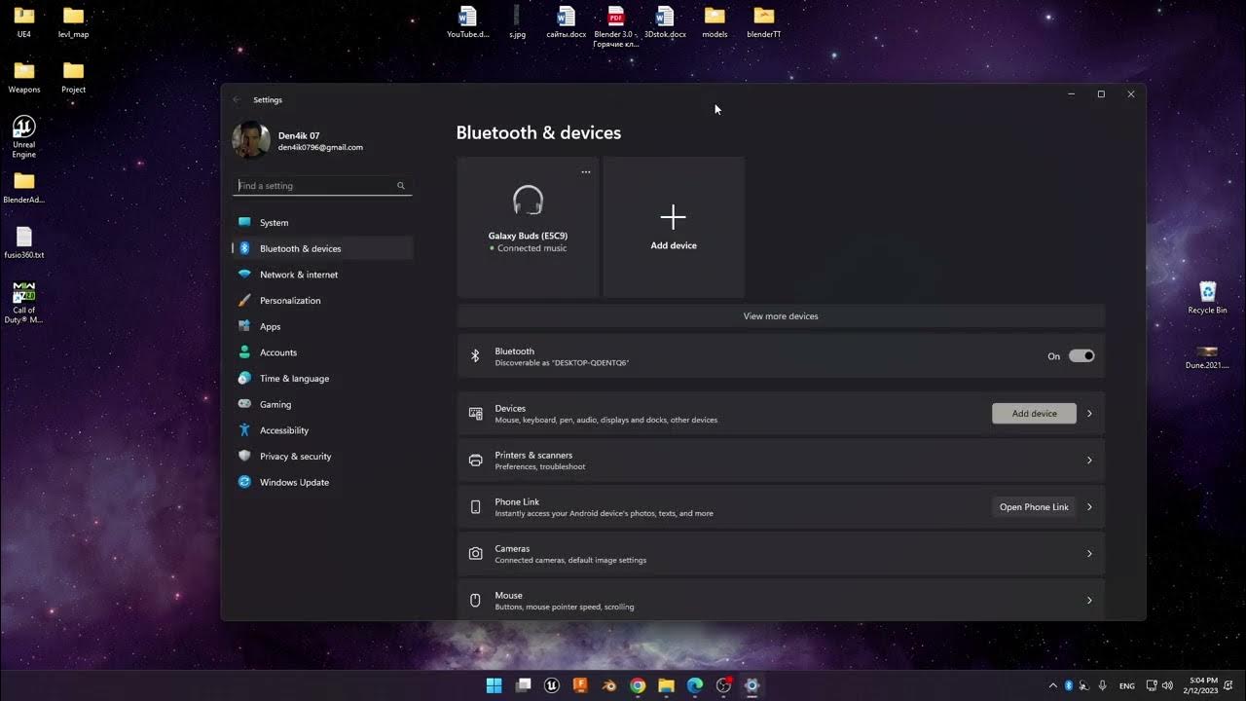Screen dimensions: 1246x701
Task: Open Gaming settings
Action: tap(322, 404)
